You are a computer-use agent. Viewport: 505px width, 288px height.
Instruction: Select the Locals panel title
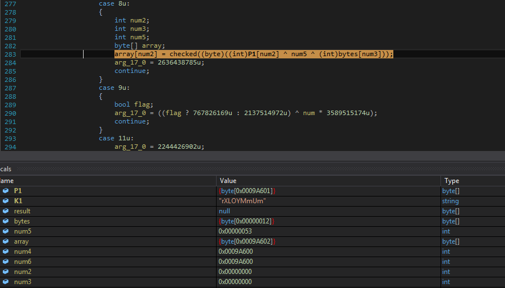[6, 169]
